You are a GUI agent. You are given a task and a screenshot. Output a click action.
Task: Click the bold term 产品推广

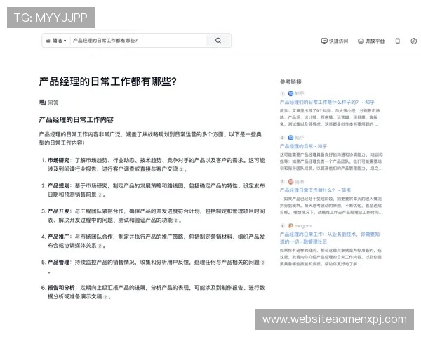58,237
